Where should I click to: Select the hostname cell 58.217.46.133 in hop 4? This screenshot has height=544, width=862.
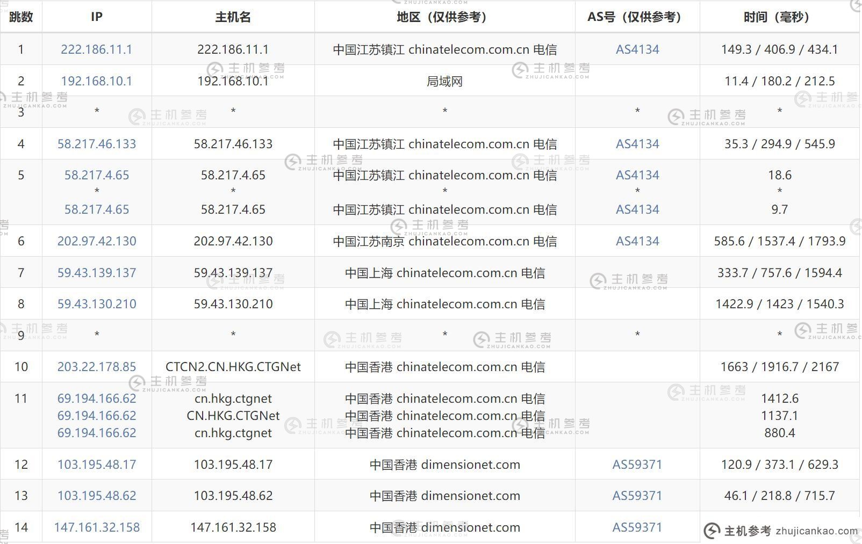coord(233,144)
